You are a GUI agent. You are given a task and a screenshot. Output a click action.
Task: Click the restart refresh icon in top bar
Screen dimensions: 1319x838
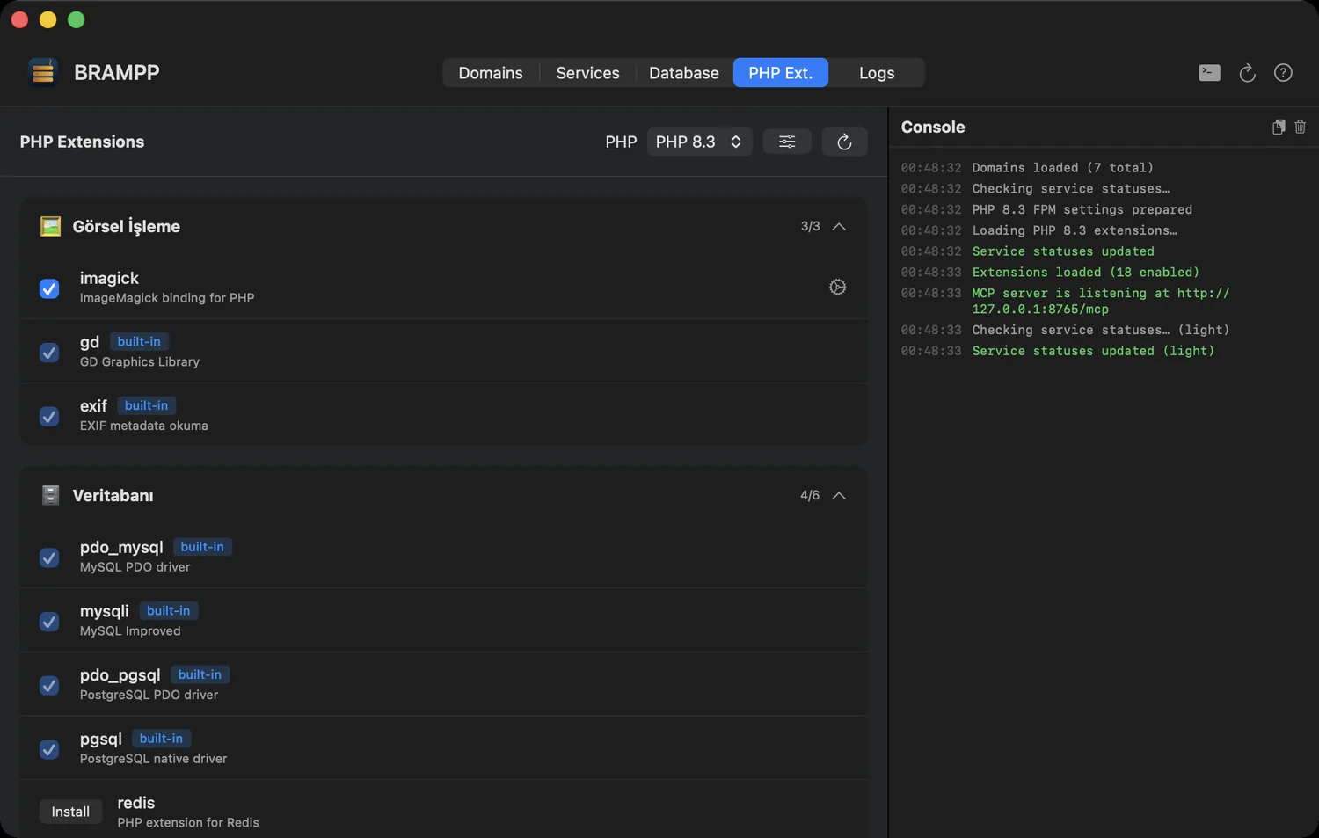click(1247, 73)
